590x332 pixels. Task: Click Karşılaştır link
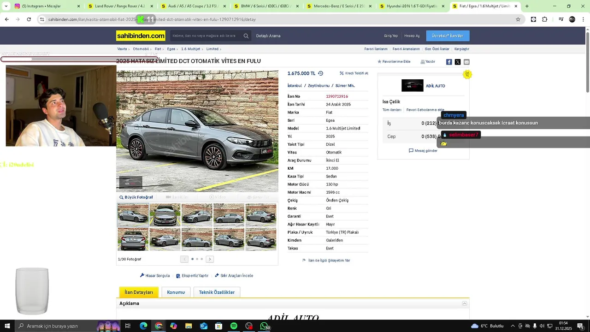(x=462, y=49)
